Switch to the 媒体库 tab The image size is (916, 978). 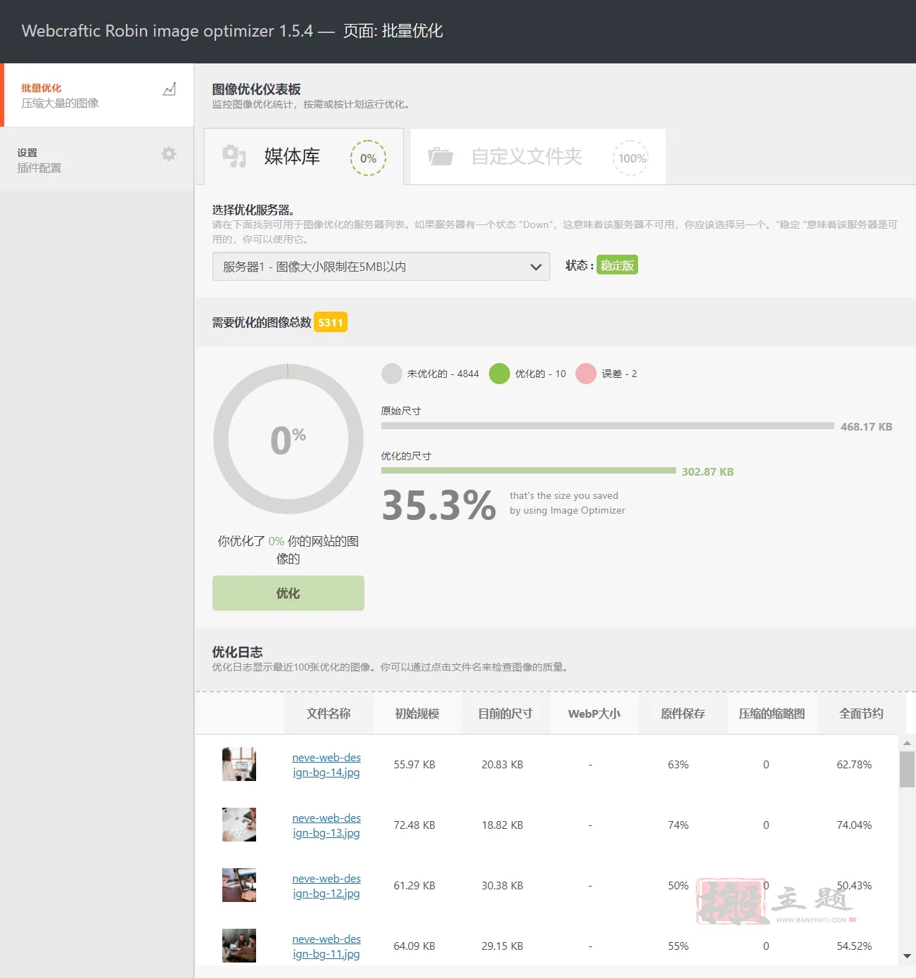click(304, 156)
